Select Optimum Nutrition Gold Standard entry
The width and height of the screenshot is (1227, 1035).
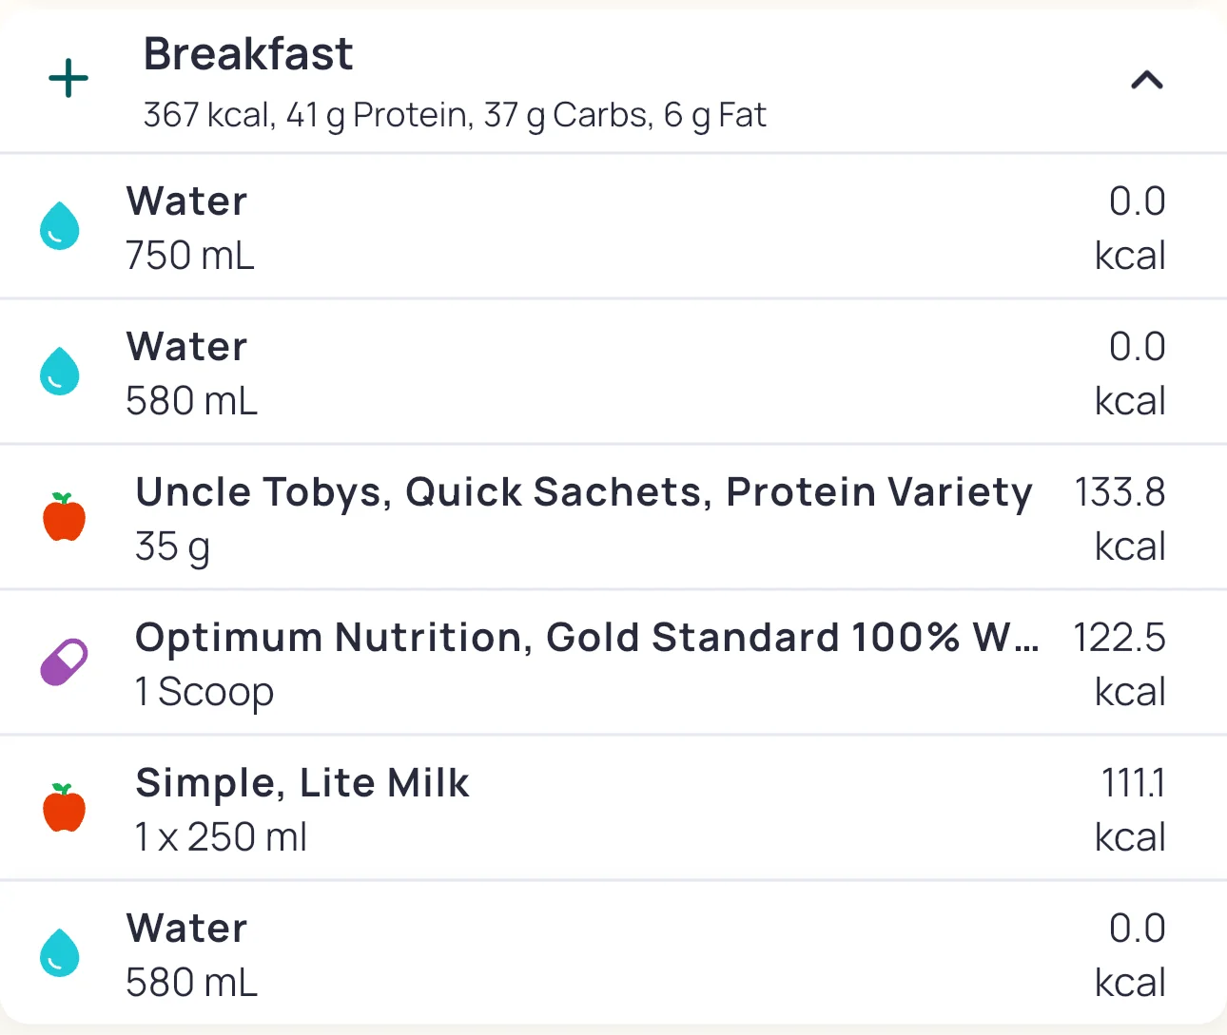586,638
